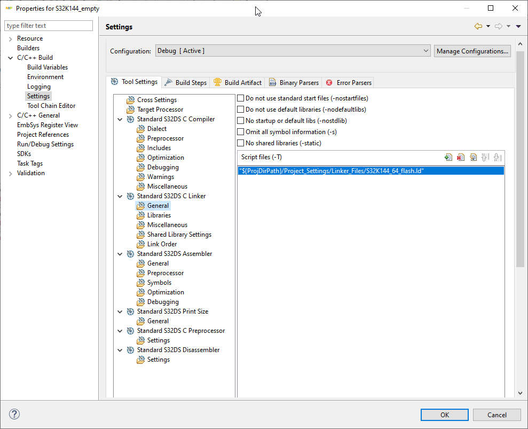
Task: Enable Do not use default libraries
Action: click(x=240, y=109)
